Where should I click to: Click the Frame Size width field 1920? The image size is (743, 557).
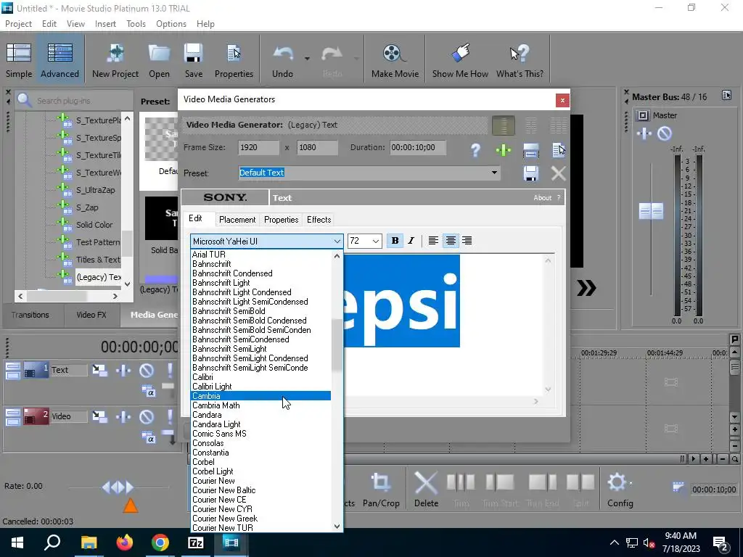click(x=258, y=147)
